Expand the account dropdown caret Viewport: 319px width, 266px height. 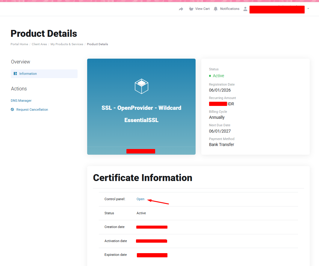coord(308,9)
